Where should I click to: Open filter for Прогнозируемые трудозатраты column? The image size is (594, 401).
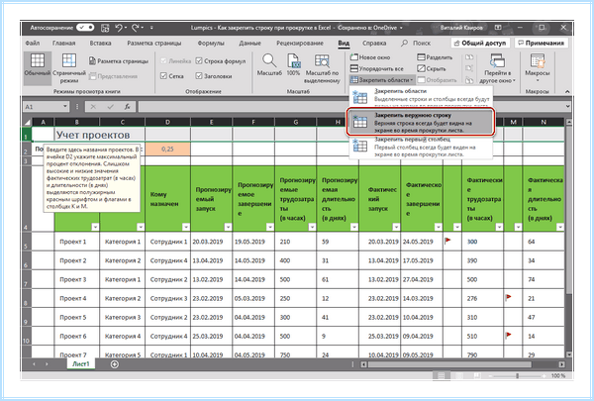(312, 227)
